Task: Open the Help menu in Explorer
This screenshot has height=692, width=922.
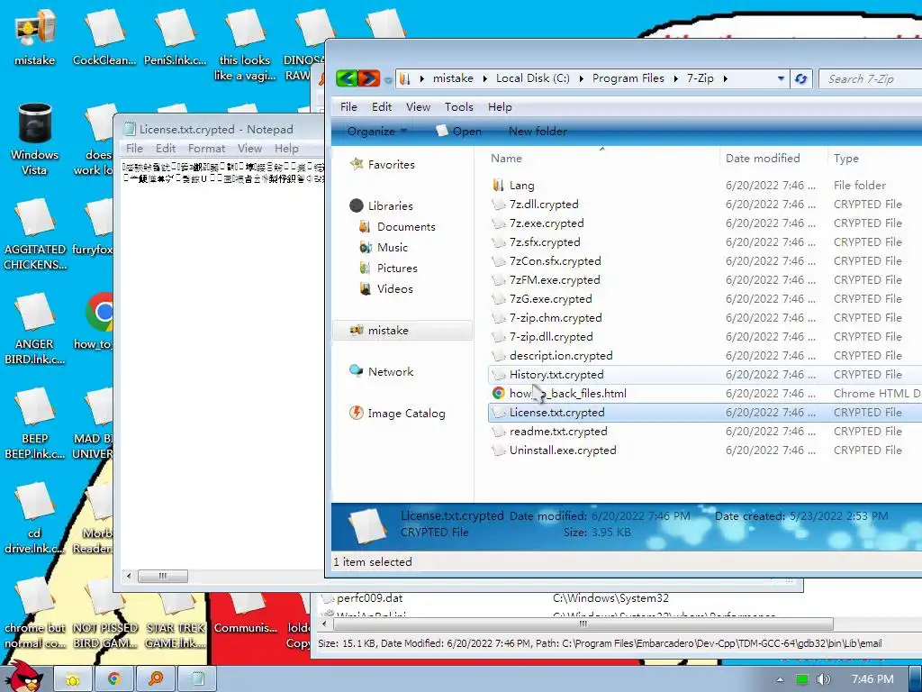Action: [500, 107]
